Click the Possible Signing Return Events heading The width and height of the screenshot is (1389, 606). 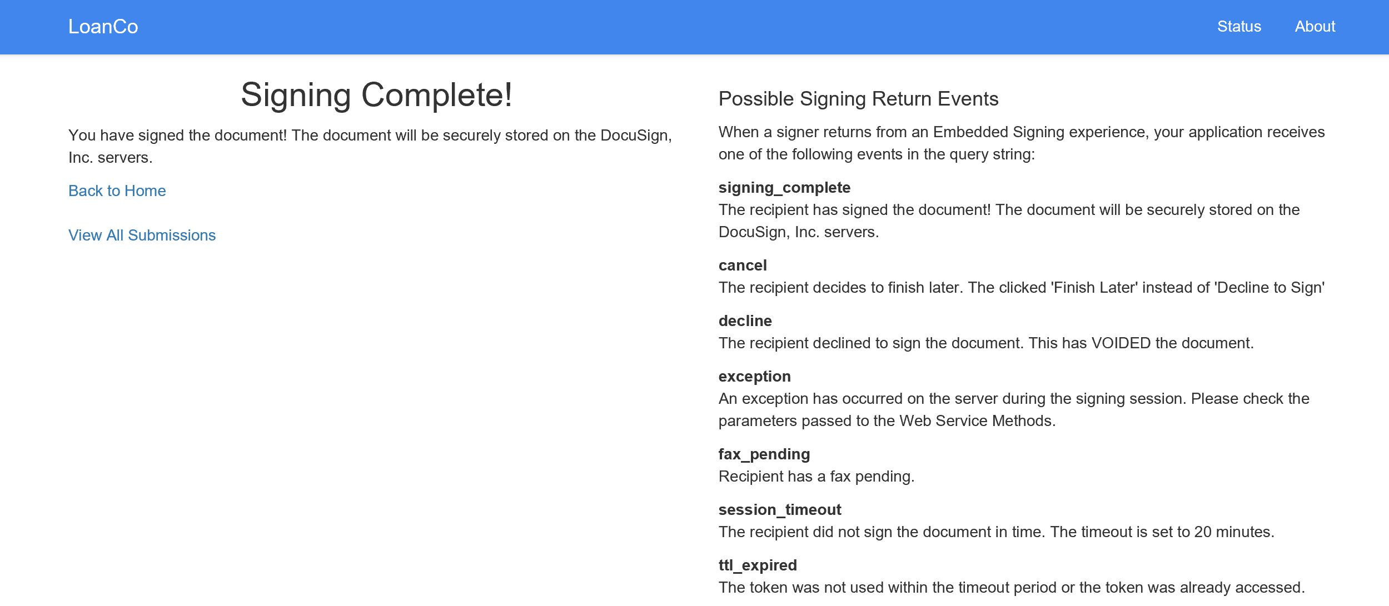[859, 99]
